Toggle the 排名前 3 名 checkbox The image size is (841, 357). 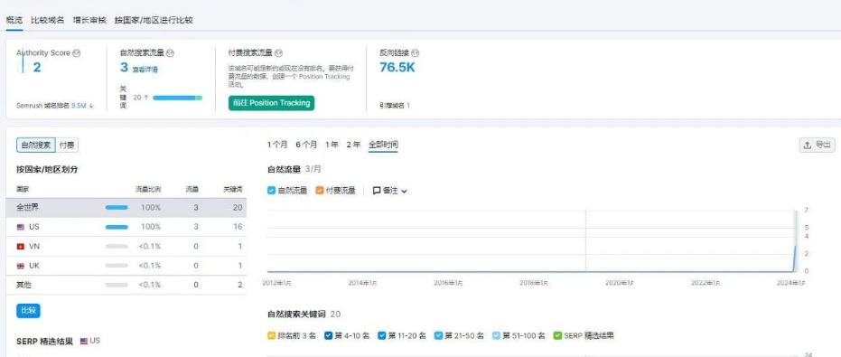click(271, 335)
